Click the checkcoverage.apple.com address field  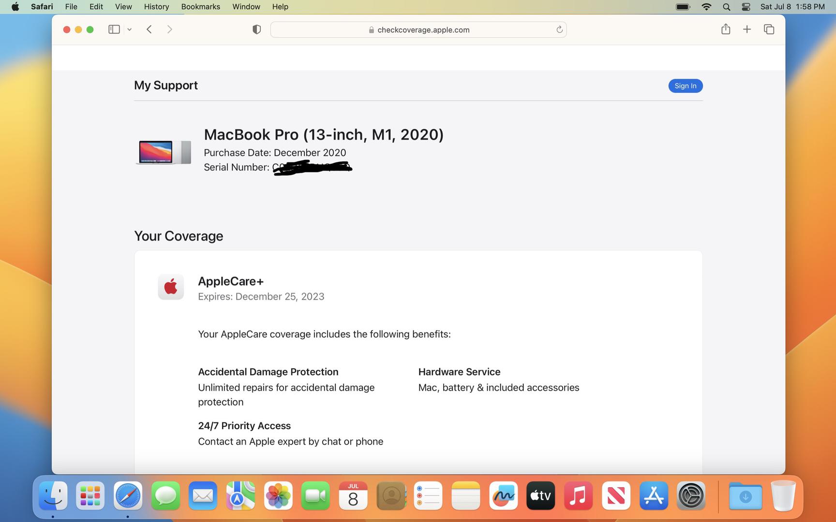418,29
